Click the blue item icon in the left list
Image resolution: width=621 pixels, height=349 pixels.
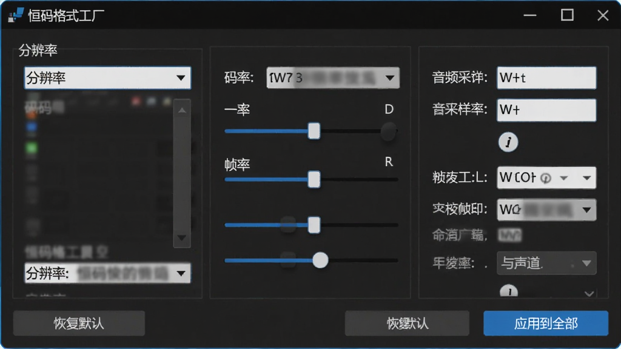tap(32, 127)
